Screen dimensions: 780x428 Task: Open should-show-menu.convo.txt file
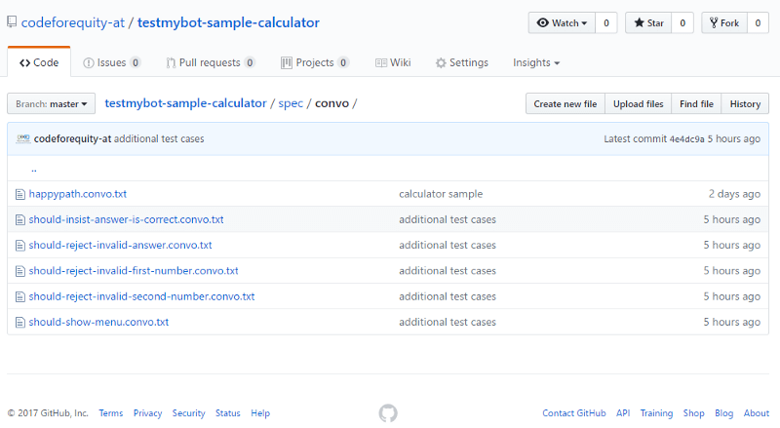tap(98, 323)
